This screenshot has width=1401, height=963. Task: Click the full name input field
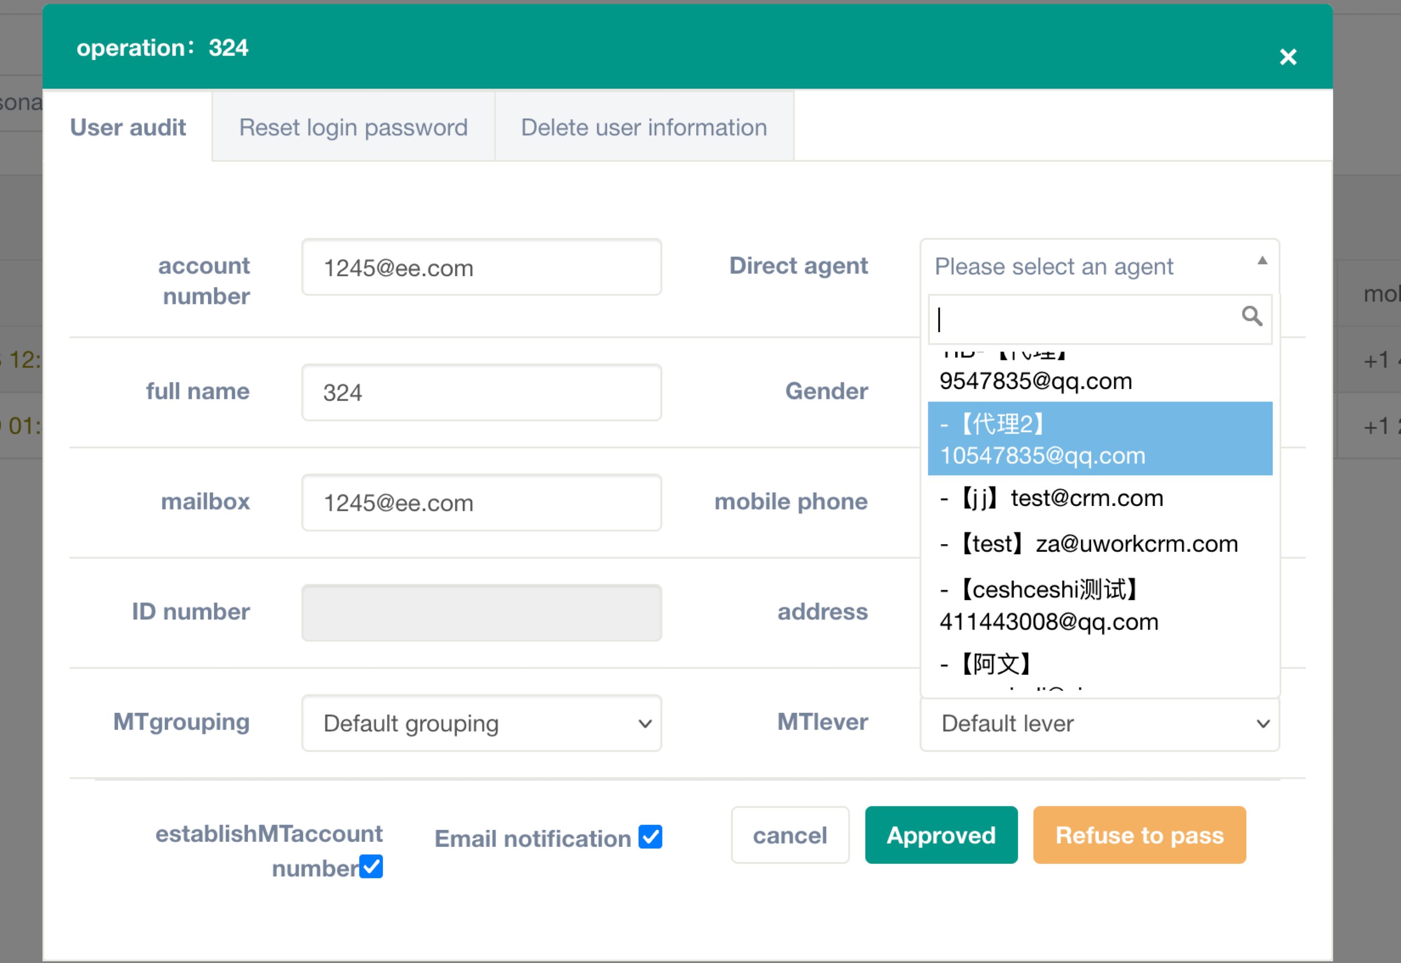(481, 392)
